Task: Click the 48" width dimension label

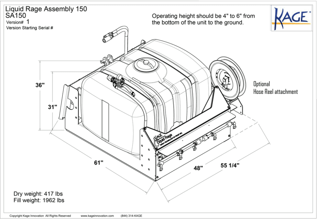Action: [198, 168]
